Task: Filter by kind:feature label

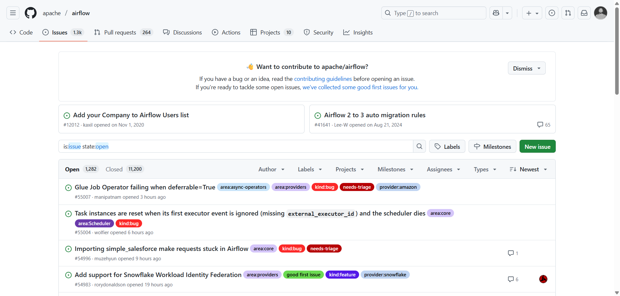Action: pos(342,275)
